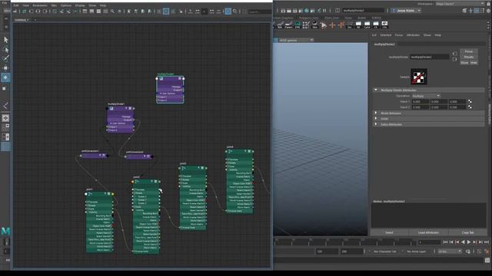Click the Maya M logo icon

5,231
